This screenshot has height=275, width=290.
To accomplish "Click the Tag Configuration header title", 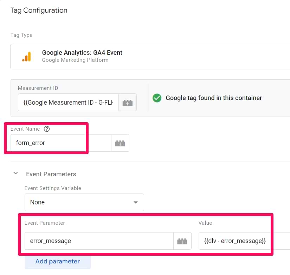I will (39, 11).
